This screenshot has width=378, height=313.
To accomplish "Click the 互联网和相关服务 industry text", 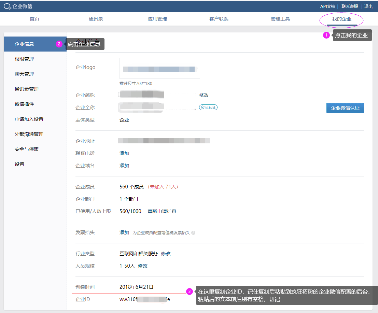I will [x=139, y=254].
